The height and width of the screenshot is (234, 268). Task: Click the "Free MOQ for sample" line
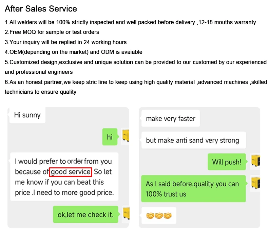pos(52,32)
